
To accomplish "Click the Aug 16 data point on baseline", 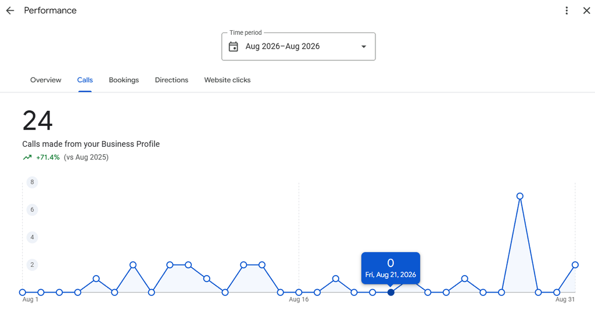I will (x=299, y=293).
